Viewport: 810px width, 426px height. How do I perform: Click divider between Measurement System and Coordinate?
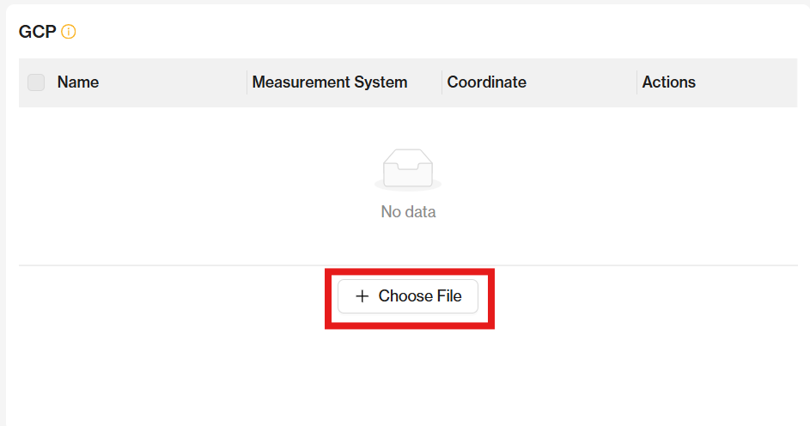point(442,82)
